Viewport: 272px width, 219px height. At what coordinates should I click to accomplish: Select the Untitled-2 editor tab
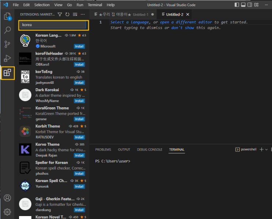pos(175,14)
